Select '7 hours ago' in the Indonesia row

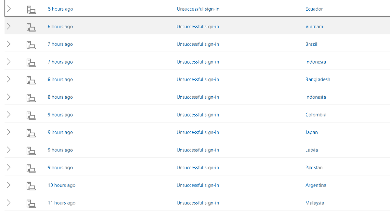[x=60, y=62]
